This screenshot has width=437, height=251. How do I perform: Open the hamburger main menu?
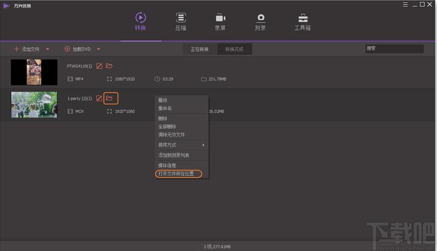pyautogui.click(x=405, y=4)
